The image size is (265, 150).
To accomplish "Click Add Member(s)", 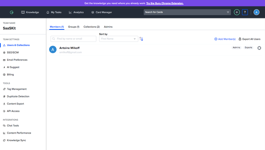I will (x=225, y=39).
